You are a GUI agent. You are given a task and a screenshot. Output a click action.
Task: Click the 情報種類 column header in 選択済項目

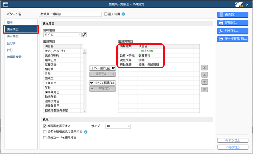click(x=128, y=46)
